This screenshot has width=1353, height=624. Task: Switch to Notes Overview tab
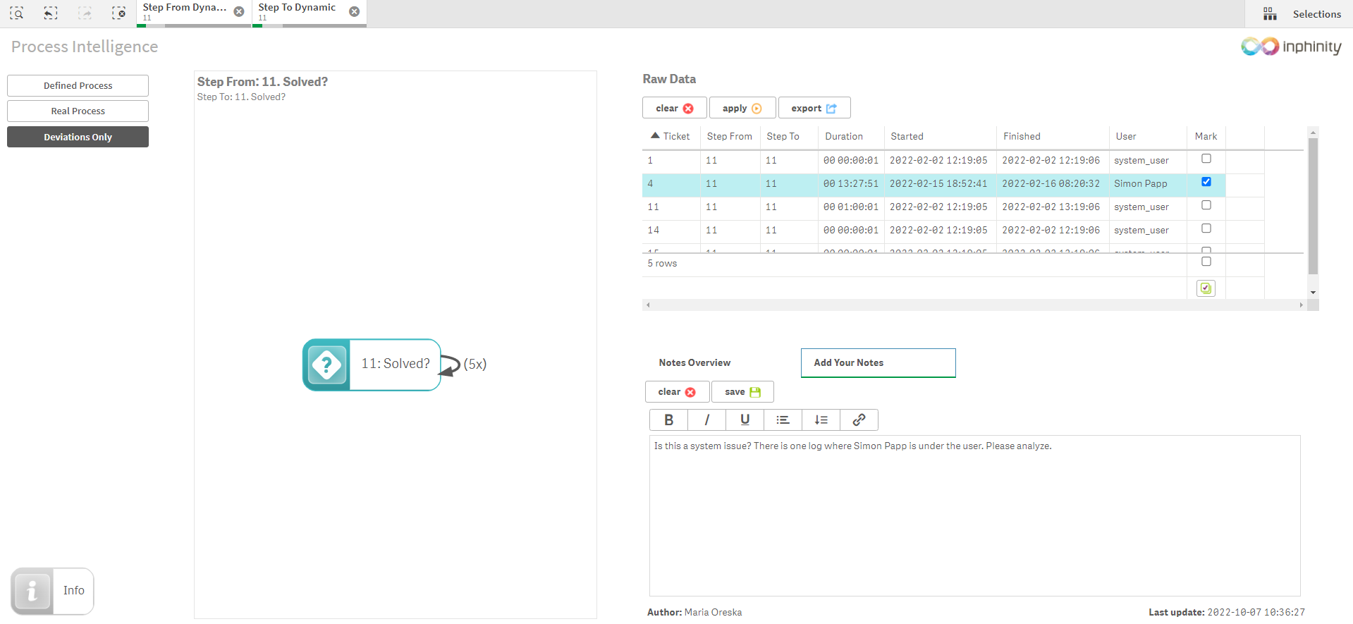pos(694,363)
